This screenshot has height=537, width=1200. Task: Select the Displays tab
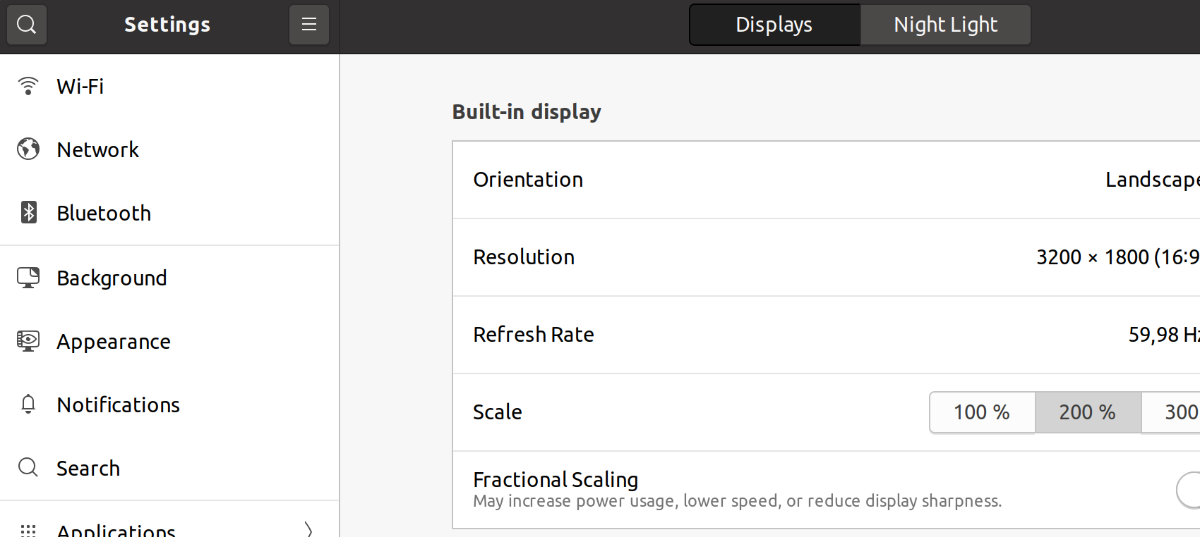(774, 25)
